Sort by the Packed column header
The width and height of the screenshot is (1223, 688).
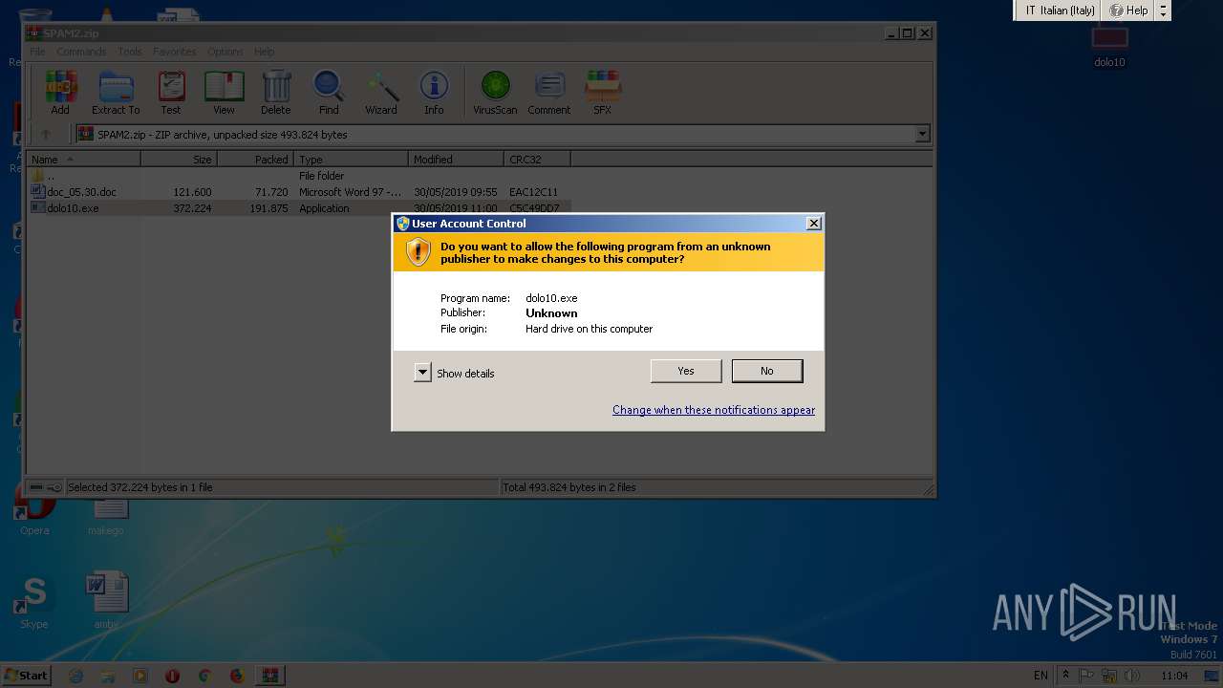[255, 160]
